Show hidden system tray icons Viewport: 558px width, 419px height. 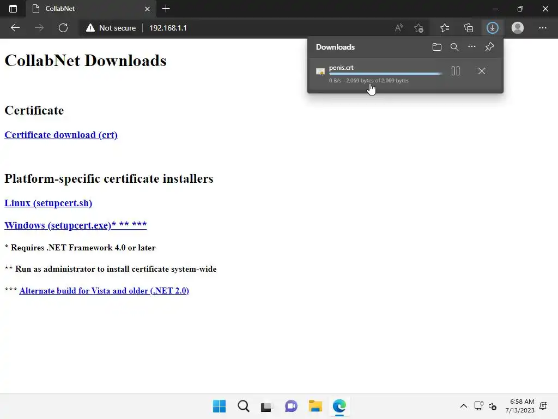coord(463,406)
